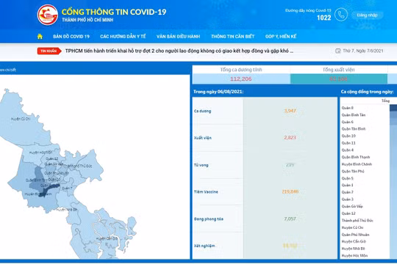This screenshot has height=264, width=397.
Task: Click hotline number 1022
Action: click(323, 18)
